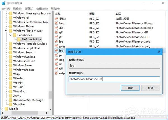Collapse the Windows Photo Viewer tree node

pos(6,31)
